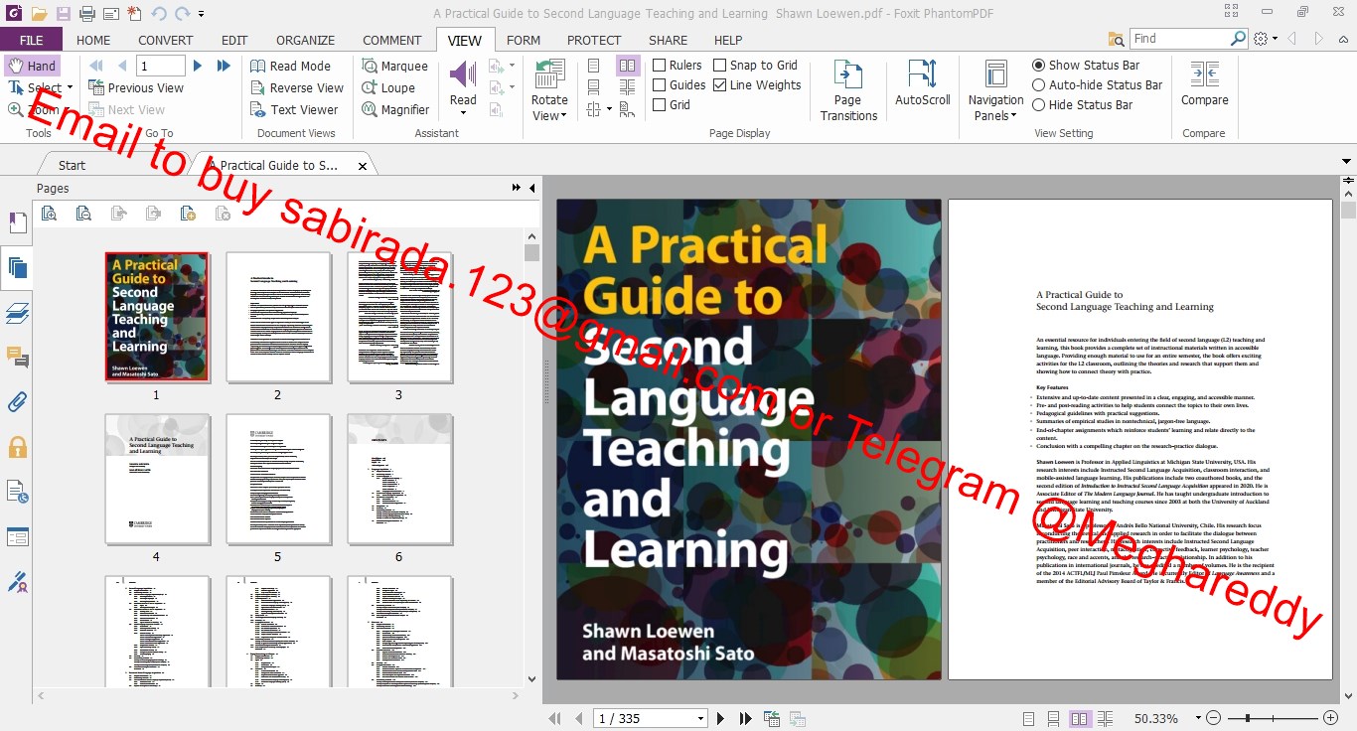Open the FILE menu
Screen dimensions: 1357x731
(x=31, y=40)
